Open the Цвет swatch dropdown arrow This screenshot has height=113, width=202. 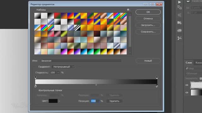point(59,101)
